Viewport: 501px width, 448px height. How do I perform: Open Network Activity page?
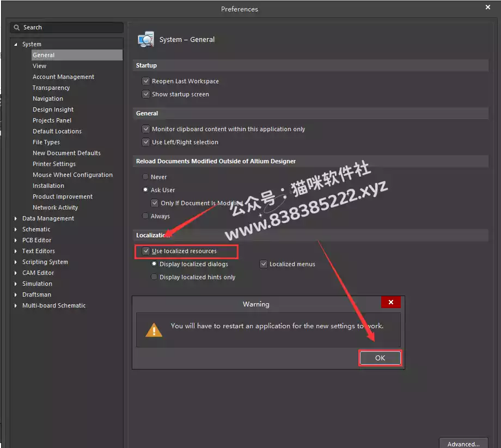tap(55, 207)
